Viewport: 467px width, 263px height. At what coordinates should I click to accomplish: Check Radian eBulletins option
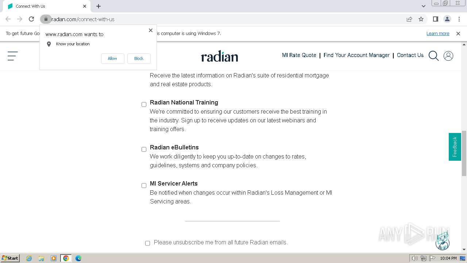point(144,149)
